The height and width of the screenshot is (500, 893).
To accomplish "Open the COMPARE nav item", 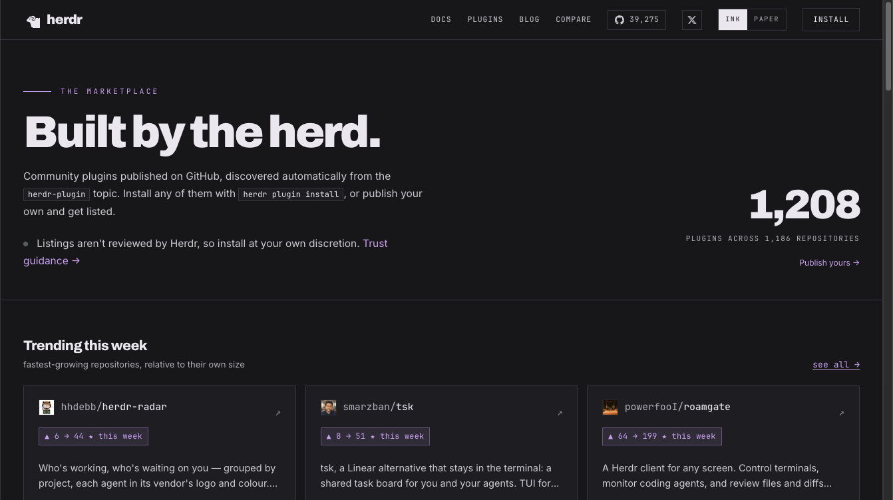I will click(574, 19).
